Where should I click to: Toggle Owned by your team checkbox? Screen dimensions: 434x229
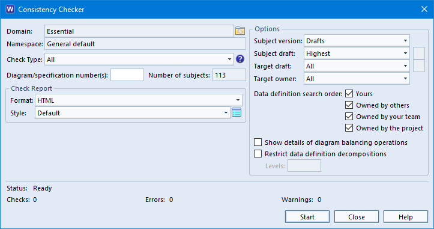(349, 117)
